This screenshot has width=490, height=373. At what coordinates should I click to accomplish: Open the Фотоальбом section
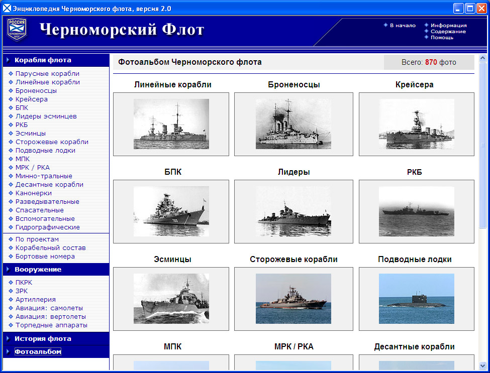tap(38, 352)
